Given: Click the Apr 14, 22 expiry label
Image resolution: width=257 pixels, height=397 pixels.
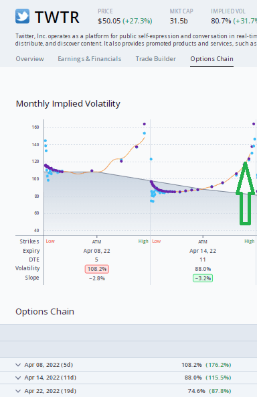Looking at the screenshot, I should tap(203, 251).
